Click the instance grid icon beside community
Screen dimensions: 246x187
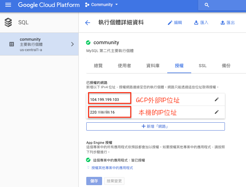(12, 44)
